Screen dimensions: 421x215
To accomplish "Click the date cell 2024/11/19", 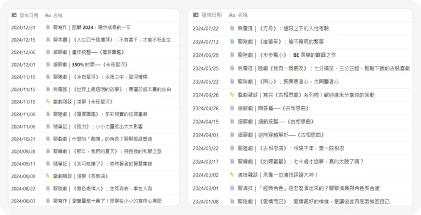I will tap(23, 77).
